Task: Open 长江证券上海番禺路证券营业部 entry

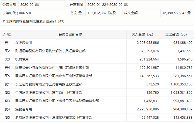Action: click(49, 84)
